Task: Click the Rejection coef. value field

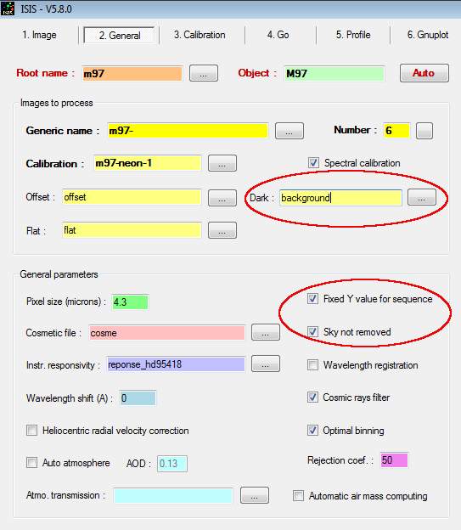Action: [394, 460]
